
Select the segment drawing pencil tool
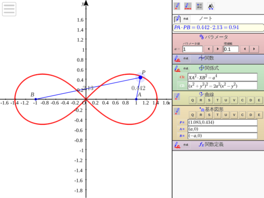point(188,6)
